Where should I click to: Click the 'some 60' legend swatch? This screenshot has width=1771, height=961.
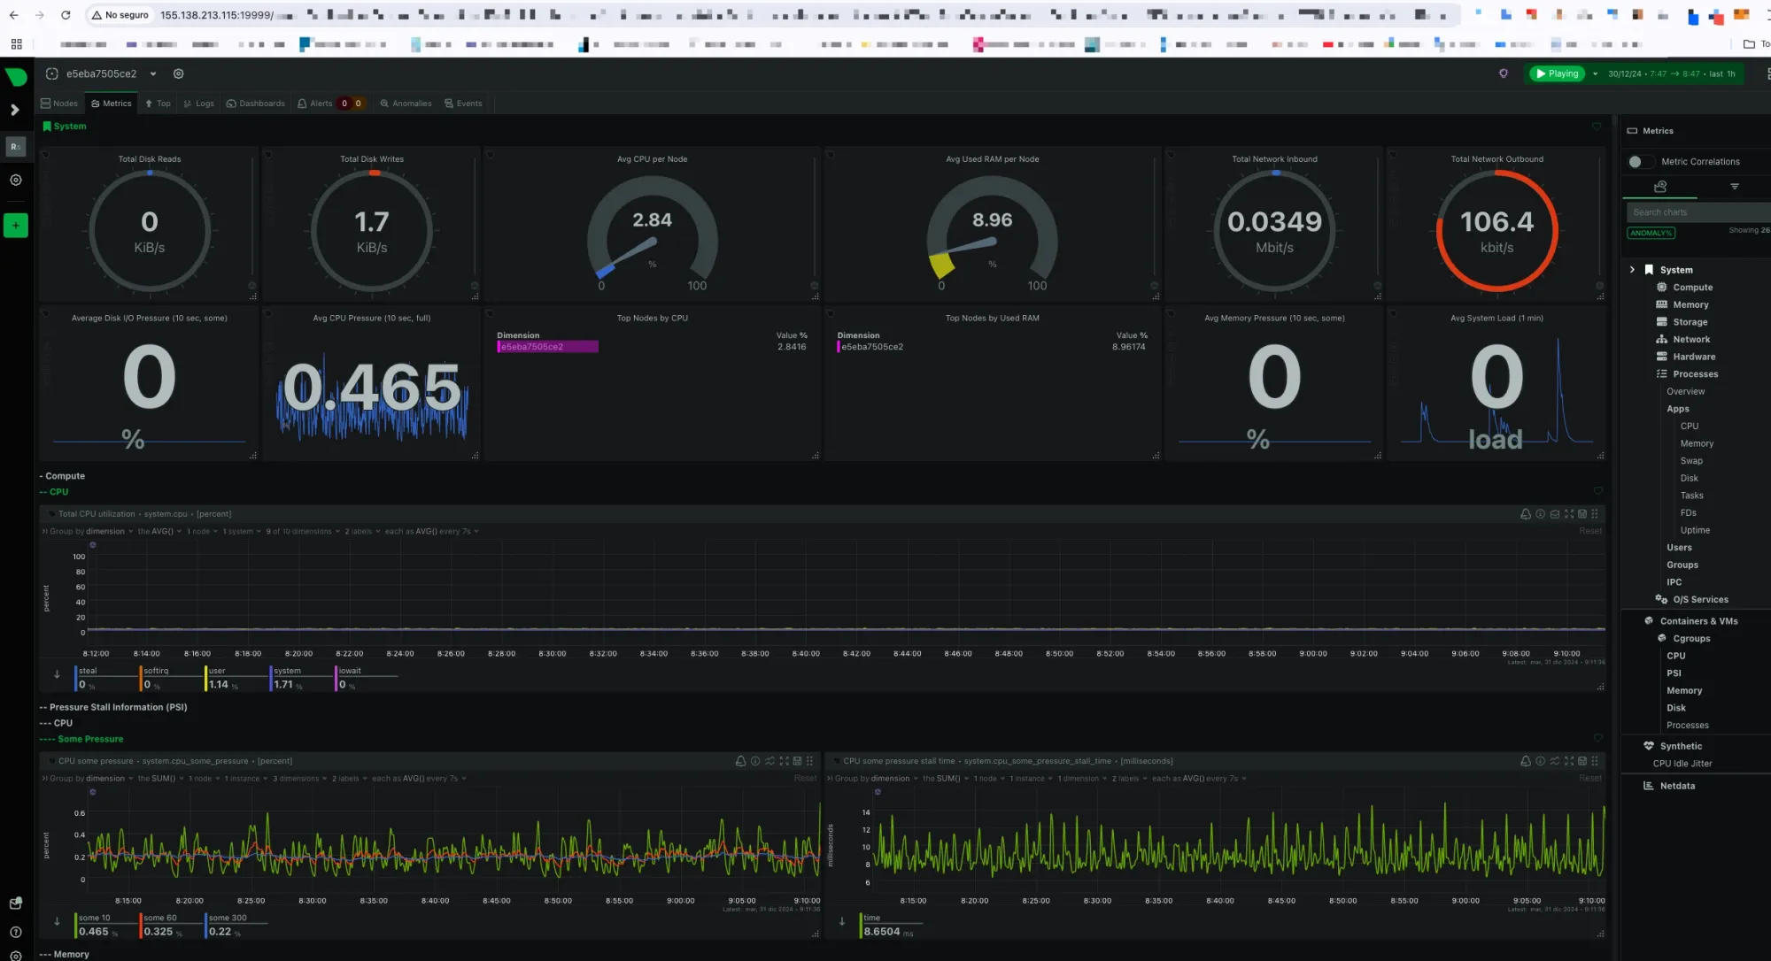point(141,926)
